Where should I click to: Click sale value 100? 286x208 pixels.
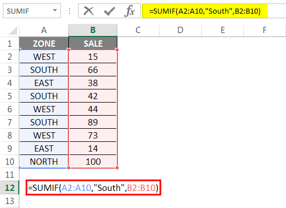(x=93, y=161)
